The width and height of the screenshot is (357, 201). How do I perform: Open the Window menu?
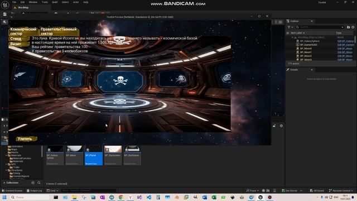click(x=33, y=2)
